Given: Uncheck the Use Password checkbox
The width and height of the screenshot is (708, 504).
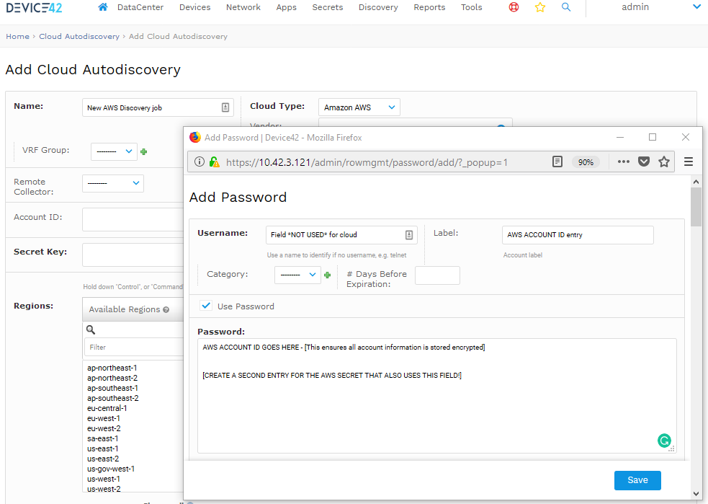Looking at the screenshot, I should (206, 305).
